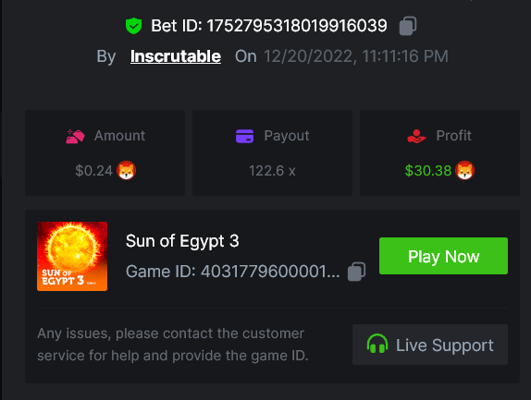
Task: Click the truncated Game ID number
Action: 270,272
